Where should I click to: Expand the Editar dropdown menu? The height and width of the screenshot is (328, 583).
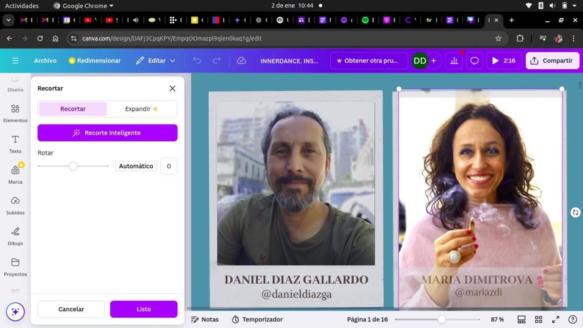pyautogui.click(x=156, y=61)
